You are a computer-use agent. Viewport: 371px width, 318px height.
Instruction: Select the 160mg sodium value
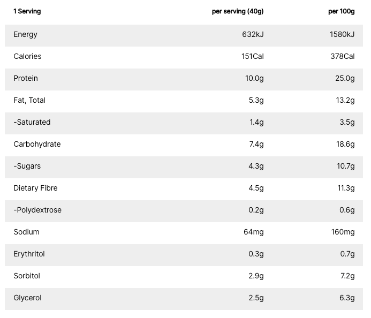point(343,232)
